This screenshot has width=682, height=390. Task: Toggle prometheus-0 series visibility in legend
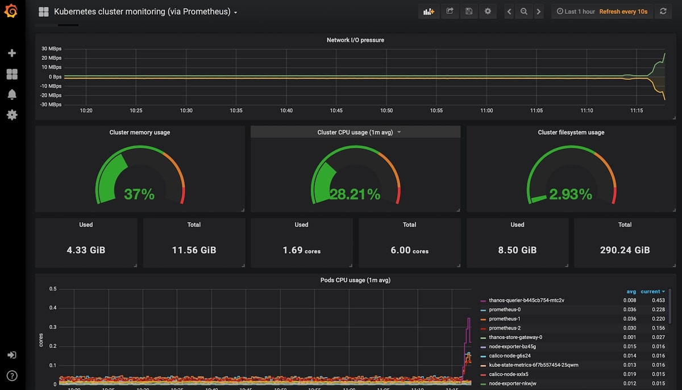504,310
